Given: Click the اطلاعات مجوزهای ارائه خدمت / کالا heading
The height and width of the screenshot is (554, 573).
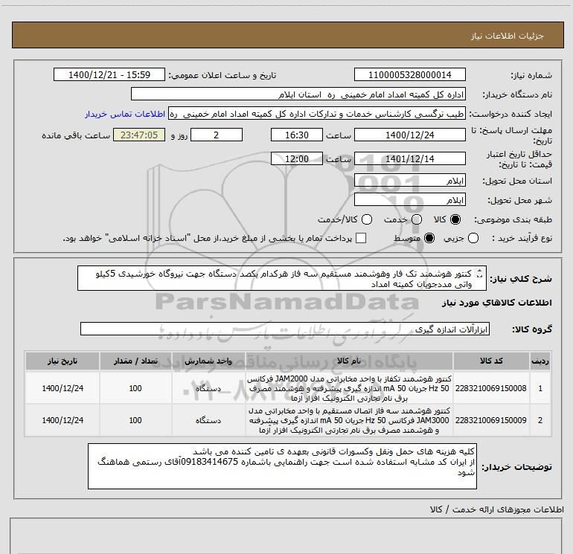Looking at the screenshot, I should tap(497, 509).
